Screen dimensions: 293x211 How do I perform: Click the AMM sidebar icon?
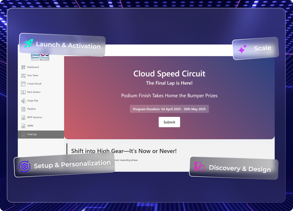(x=23, y=126)
